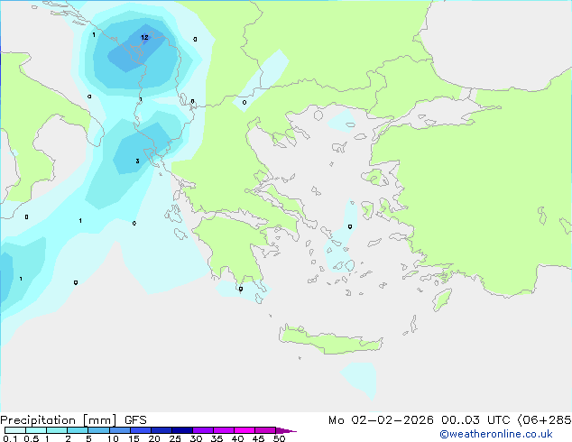This screenshot has height=442, width=572.
Task: Open the weatheronline.co.uk copyright link
Action: pyautogui.click(x=496, y=434)
